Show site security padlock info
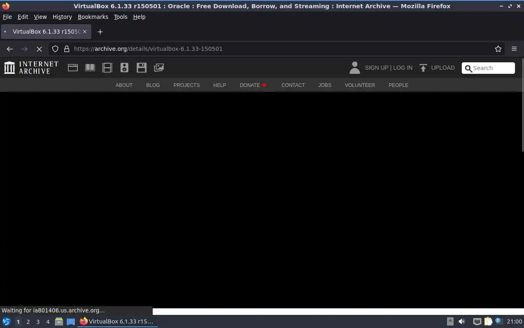This screenshot has height=328, width=524. click(x=67, y=49)
